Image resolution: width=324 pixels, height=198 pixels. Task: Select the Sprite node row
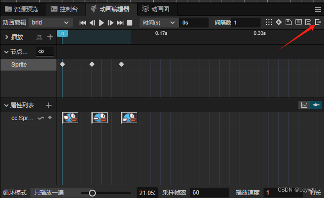click(29, 65)
